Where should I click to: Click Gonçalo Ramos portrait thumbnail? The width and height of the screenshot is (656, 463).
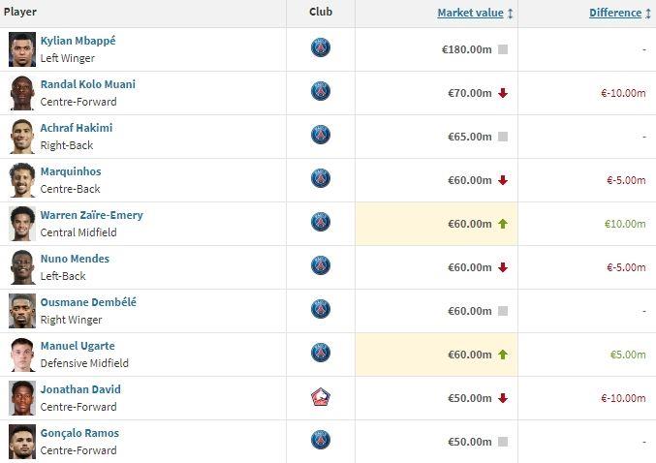click(x=22, y=442)
